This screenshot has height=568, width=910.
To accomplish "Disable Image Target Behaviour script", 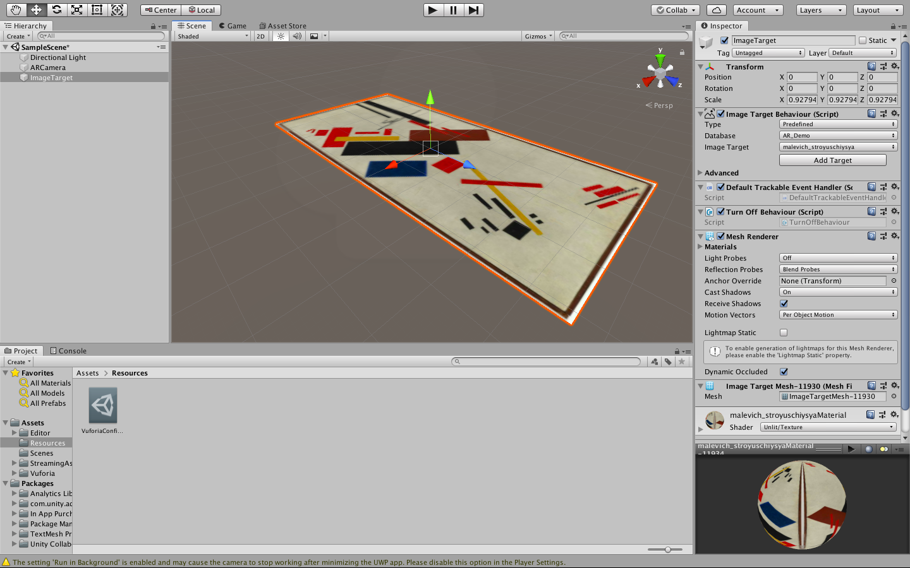I will 720,114.
